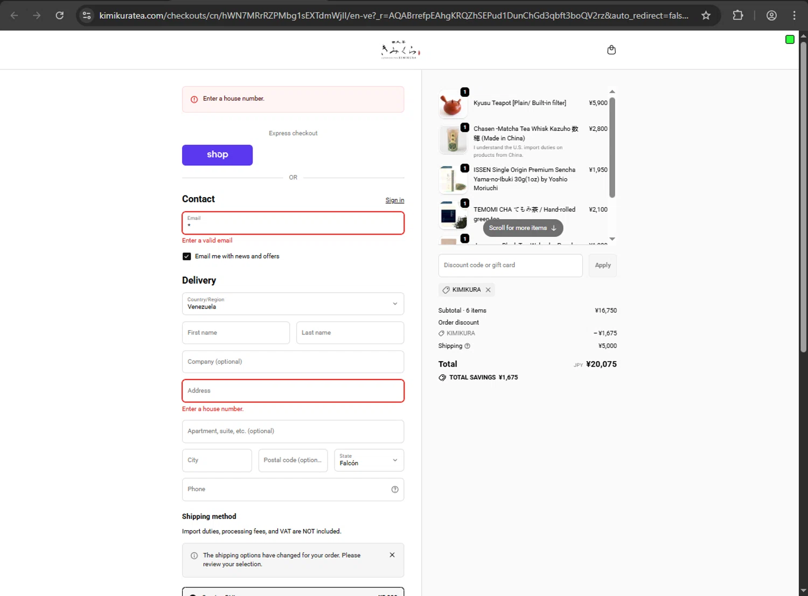Click the Express checkout label

tap(293, 134)
